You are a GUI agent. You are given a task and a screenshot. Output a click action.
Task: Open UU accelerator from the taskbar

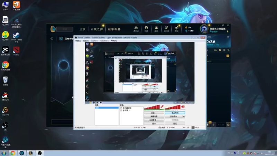tap(22, 153)
